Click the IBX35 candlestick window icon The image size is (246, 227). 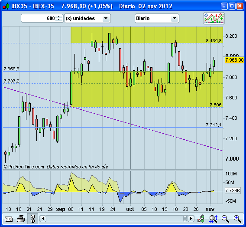(6, 7)
